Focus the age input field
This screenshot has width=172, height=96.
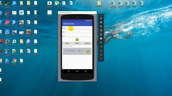(77, 32)
